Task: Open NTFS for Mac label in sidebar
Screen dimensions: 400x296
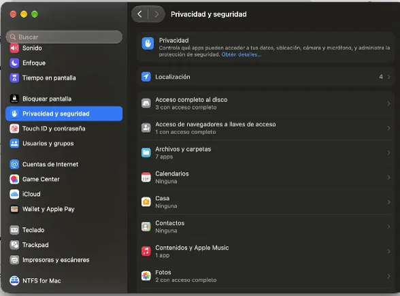Action: pos(41,280)
